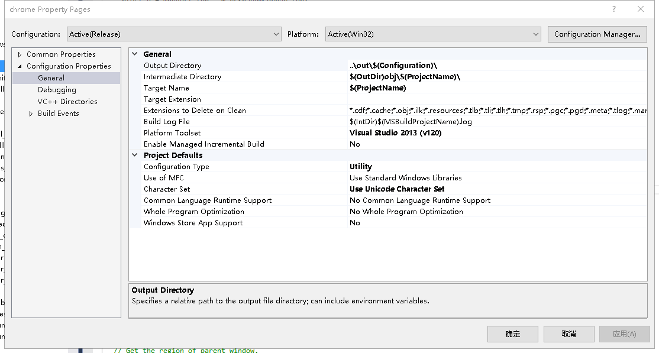Expand the Common Properties tree node arrow
Viewport: 659px width, 353px height.
coord(20,54)
